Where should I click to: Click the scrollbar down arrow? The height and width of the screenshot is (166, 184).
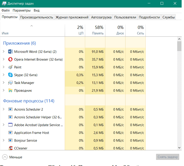click(179, 148)
